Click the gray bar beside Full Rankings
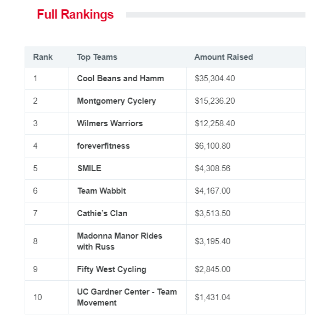323x322 pixels. (x=216, y=15)
